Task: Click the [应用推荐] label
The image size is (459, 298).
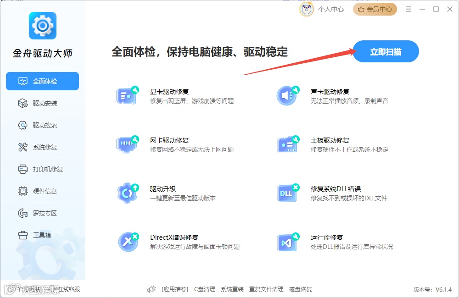Action: (175, 289)
